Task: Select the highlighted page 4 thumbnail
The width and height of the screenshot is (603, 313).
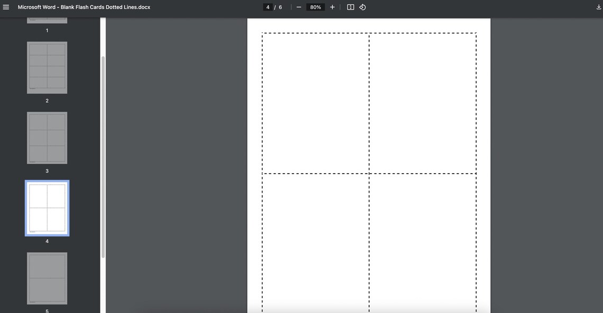Action: [x=47, y=207]
